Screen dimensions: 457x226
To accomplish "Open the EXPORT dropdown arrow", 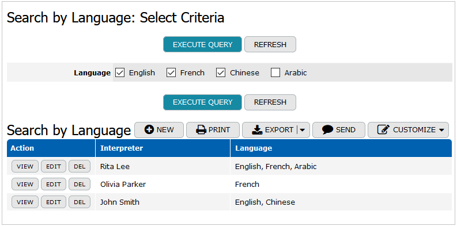I will click(x=302, y=130).
